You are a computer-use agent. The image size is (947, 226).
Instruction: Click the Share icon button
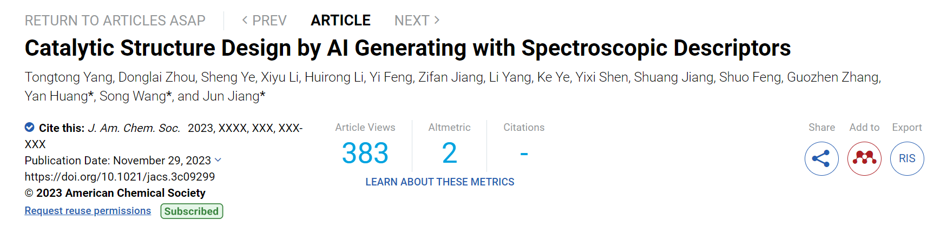(x=821, y=158)
